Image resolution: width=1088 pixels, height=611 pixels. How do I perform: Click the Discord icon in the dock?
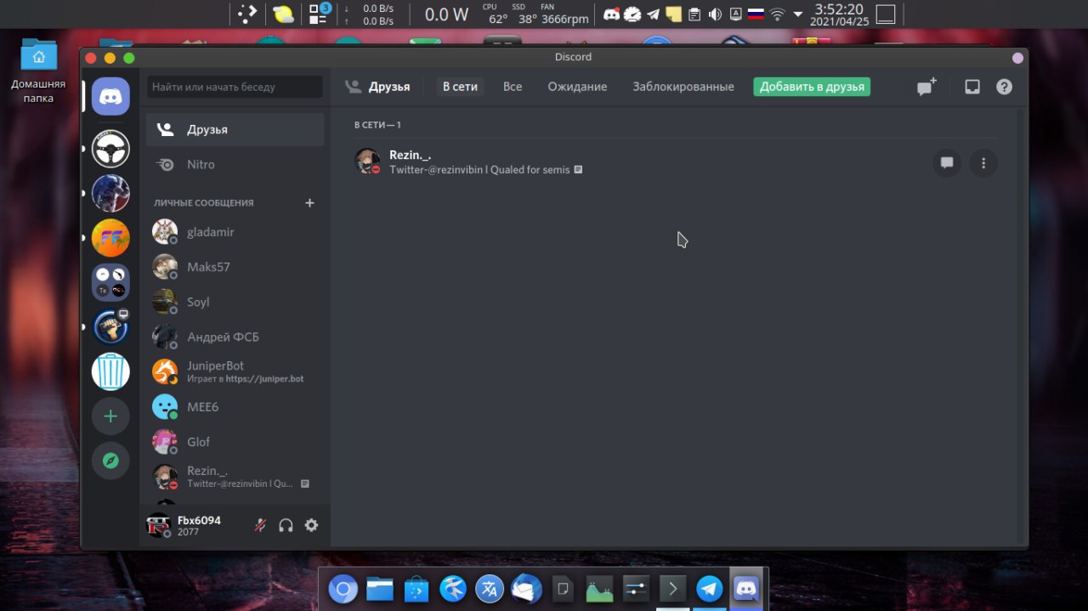[745, 589]
